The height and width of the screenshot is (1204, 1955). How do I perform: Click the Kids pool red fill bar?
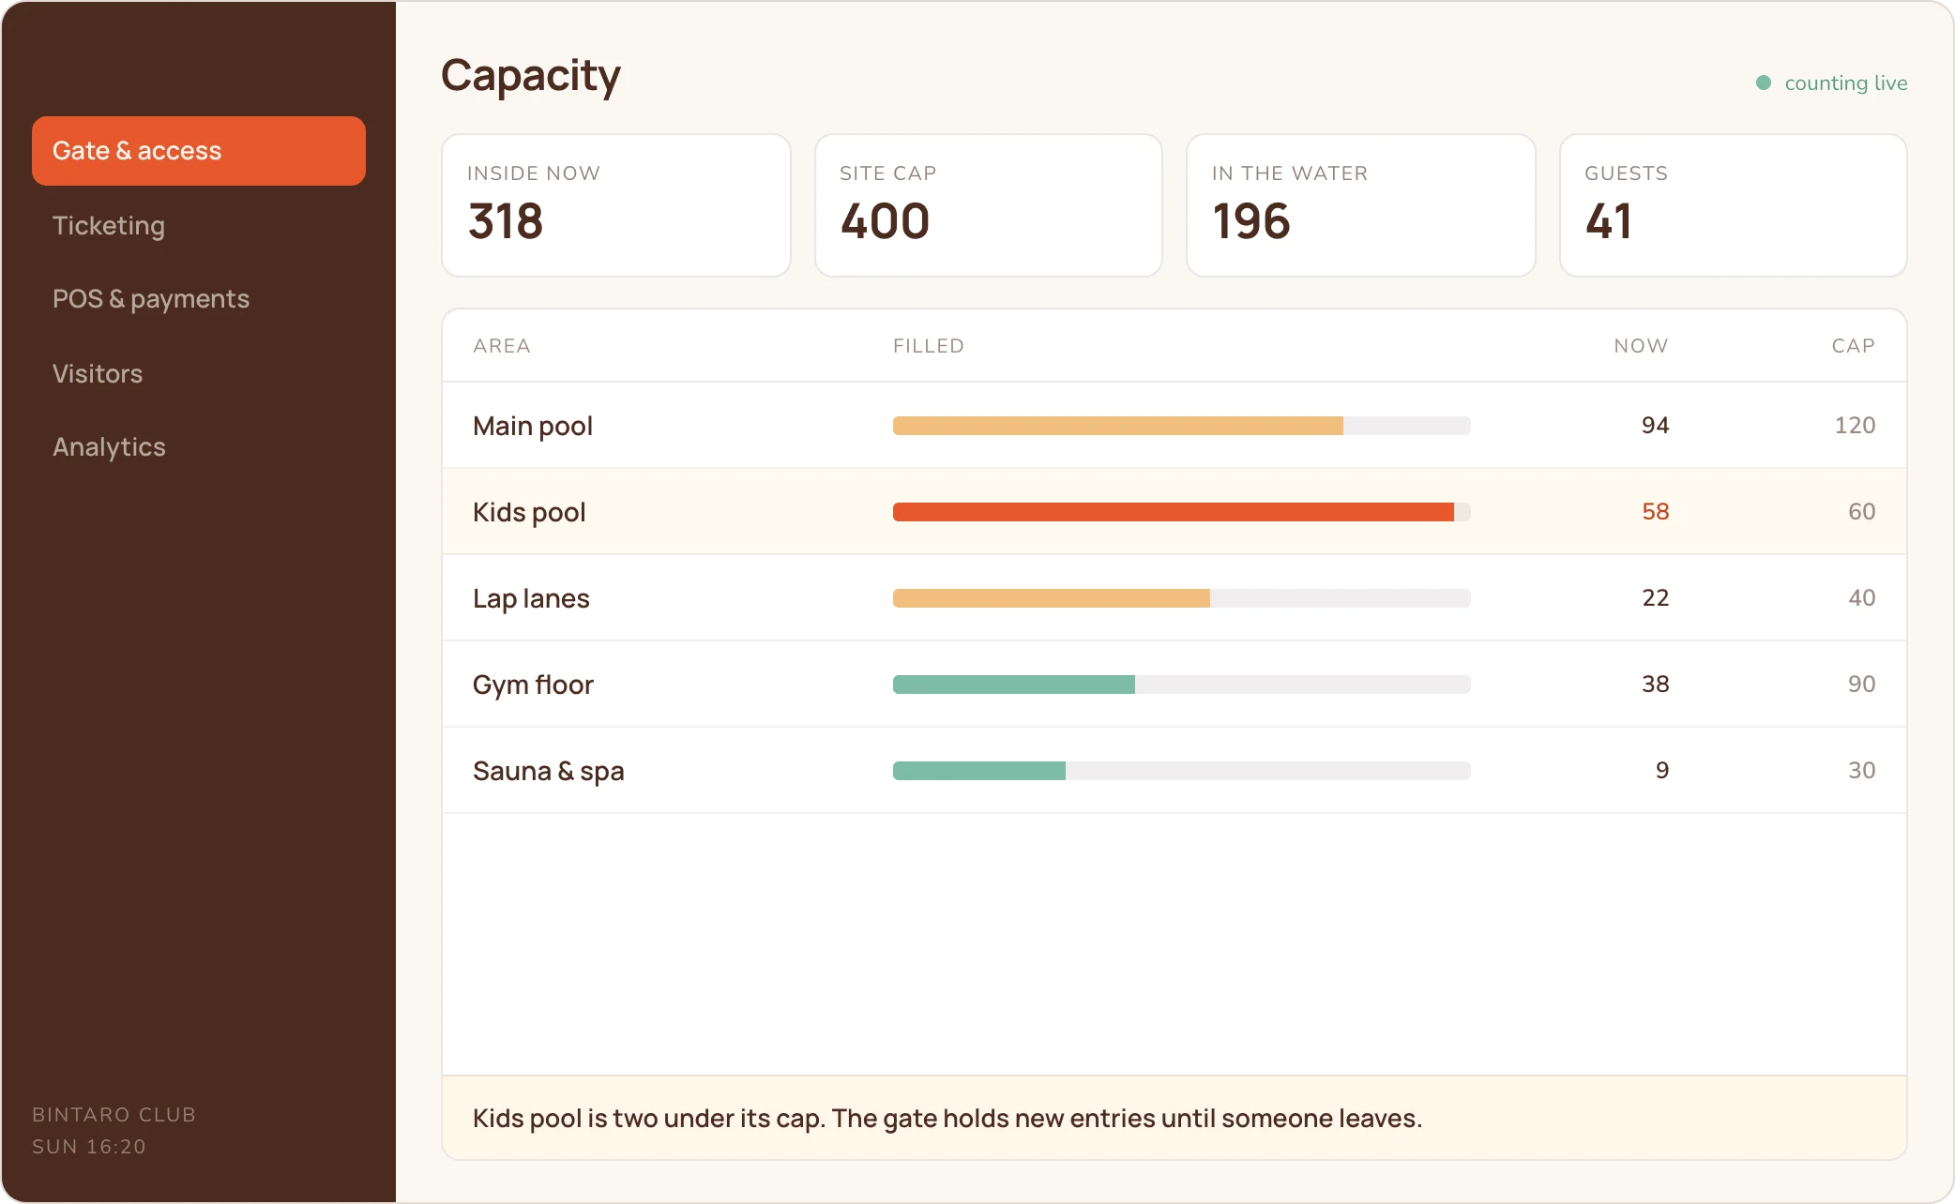pyautogui.click(x=1174, y=512)
